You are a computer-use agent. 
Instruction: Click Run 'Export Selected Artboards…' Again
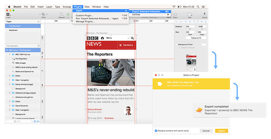pyautogui.click(x=101, y=18)
